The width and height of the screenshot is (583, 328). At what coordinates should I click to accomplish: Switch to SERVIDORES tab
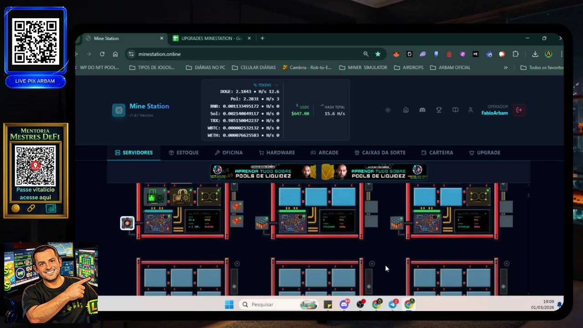tap(134, 153)
